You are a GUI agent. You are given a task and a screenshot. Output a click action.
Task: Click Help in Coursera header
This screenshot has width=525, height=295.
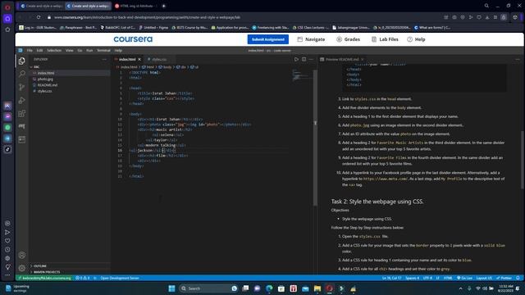(416, 39)
